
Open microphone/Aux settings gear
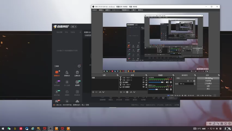point(171,89)
